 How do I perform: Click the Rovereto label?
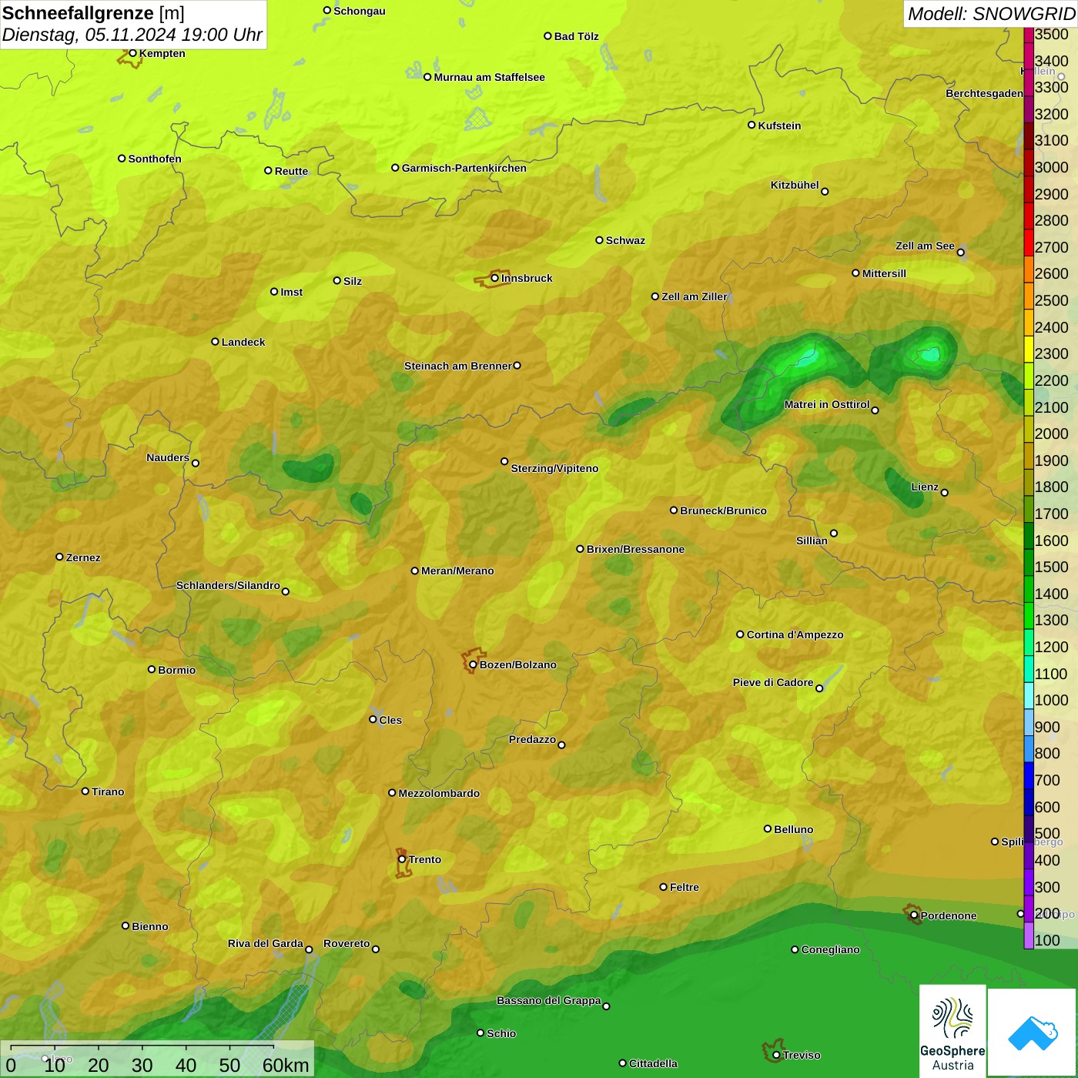[346, 943]
